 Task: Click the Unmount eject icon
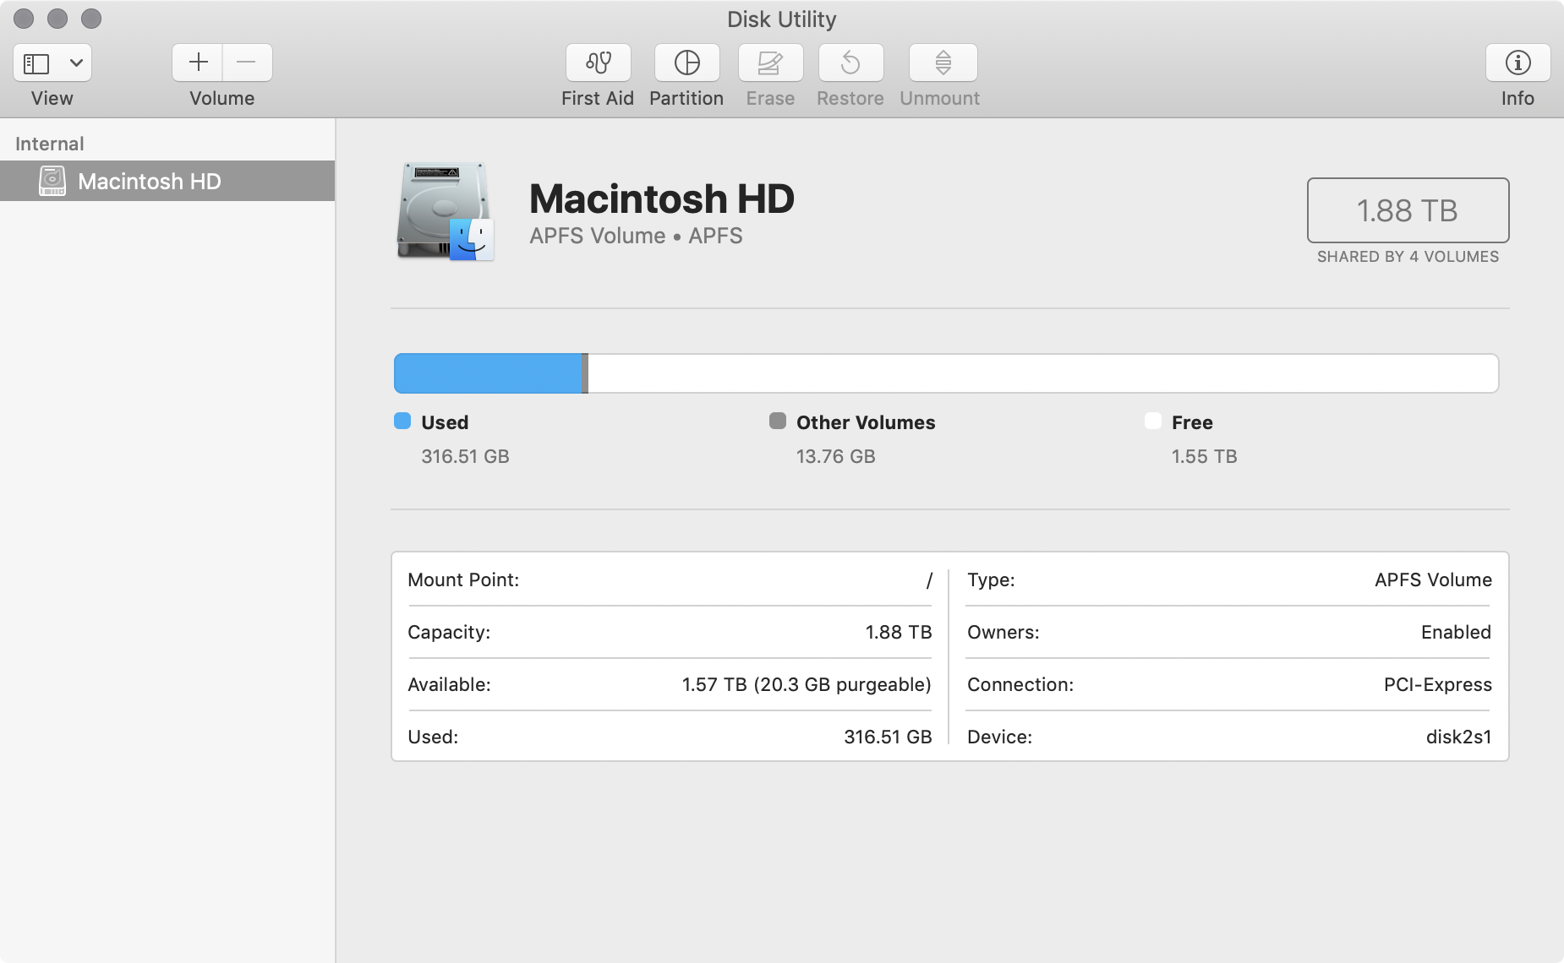click(943, 63)
